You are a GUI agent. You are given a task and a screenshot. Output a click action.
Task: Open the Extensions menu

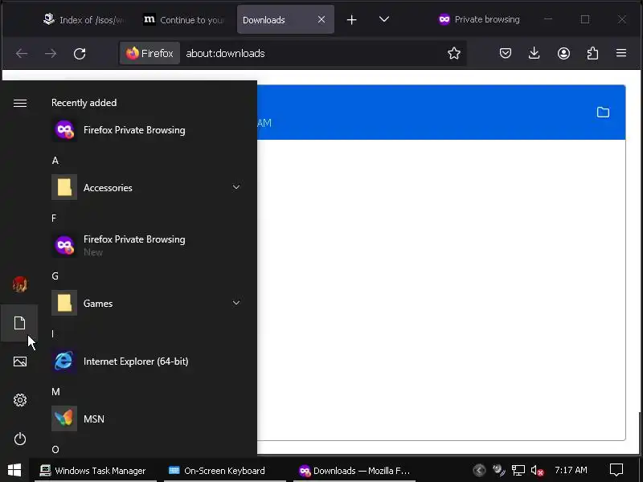pyautogui.click(x=592, y=53)
